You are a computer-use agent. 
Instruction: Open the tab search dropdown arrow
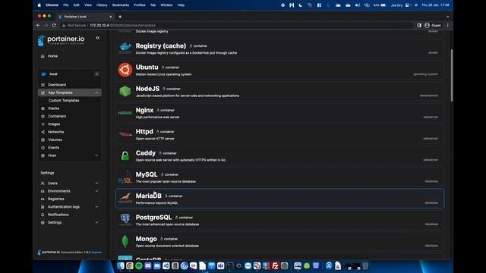point(447,17)
